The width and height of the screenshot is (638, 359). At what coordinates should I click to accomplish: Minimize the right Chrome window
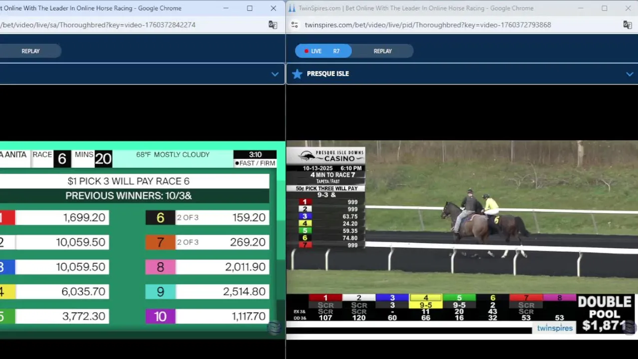coord(581,8)
